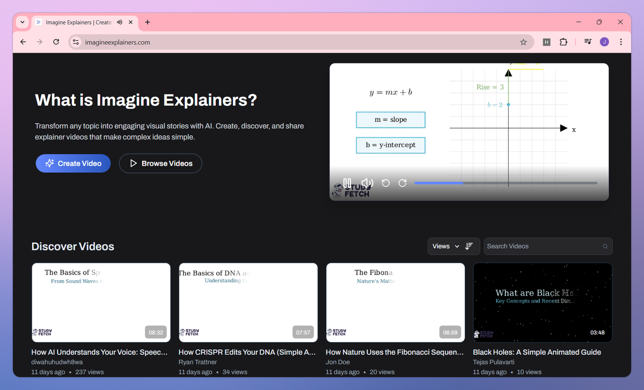Open How CRISPR Edits Your DNA title
The height and width of the screenshot is (390, 644).
pos(247,352)
